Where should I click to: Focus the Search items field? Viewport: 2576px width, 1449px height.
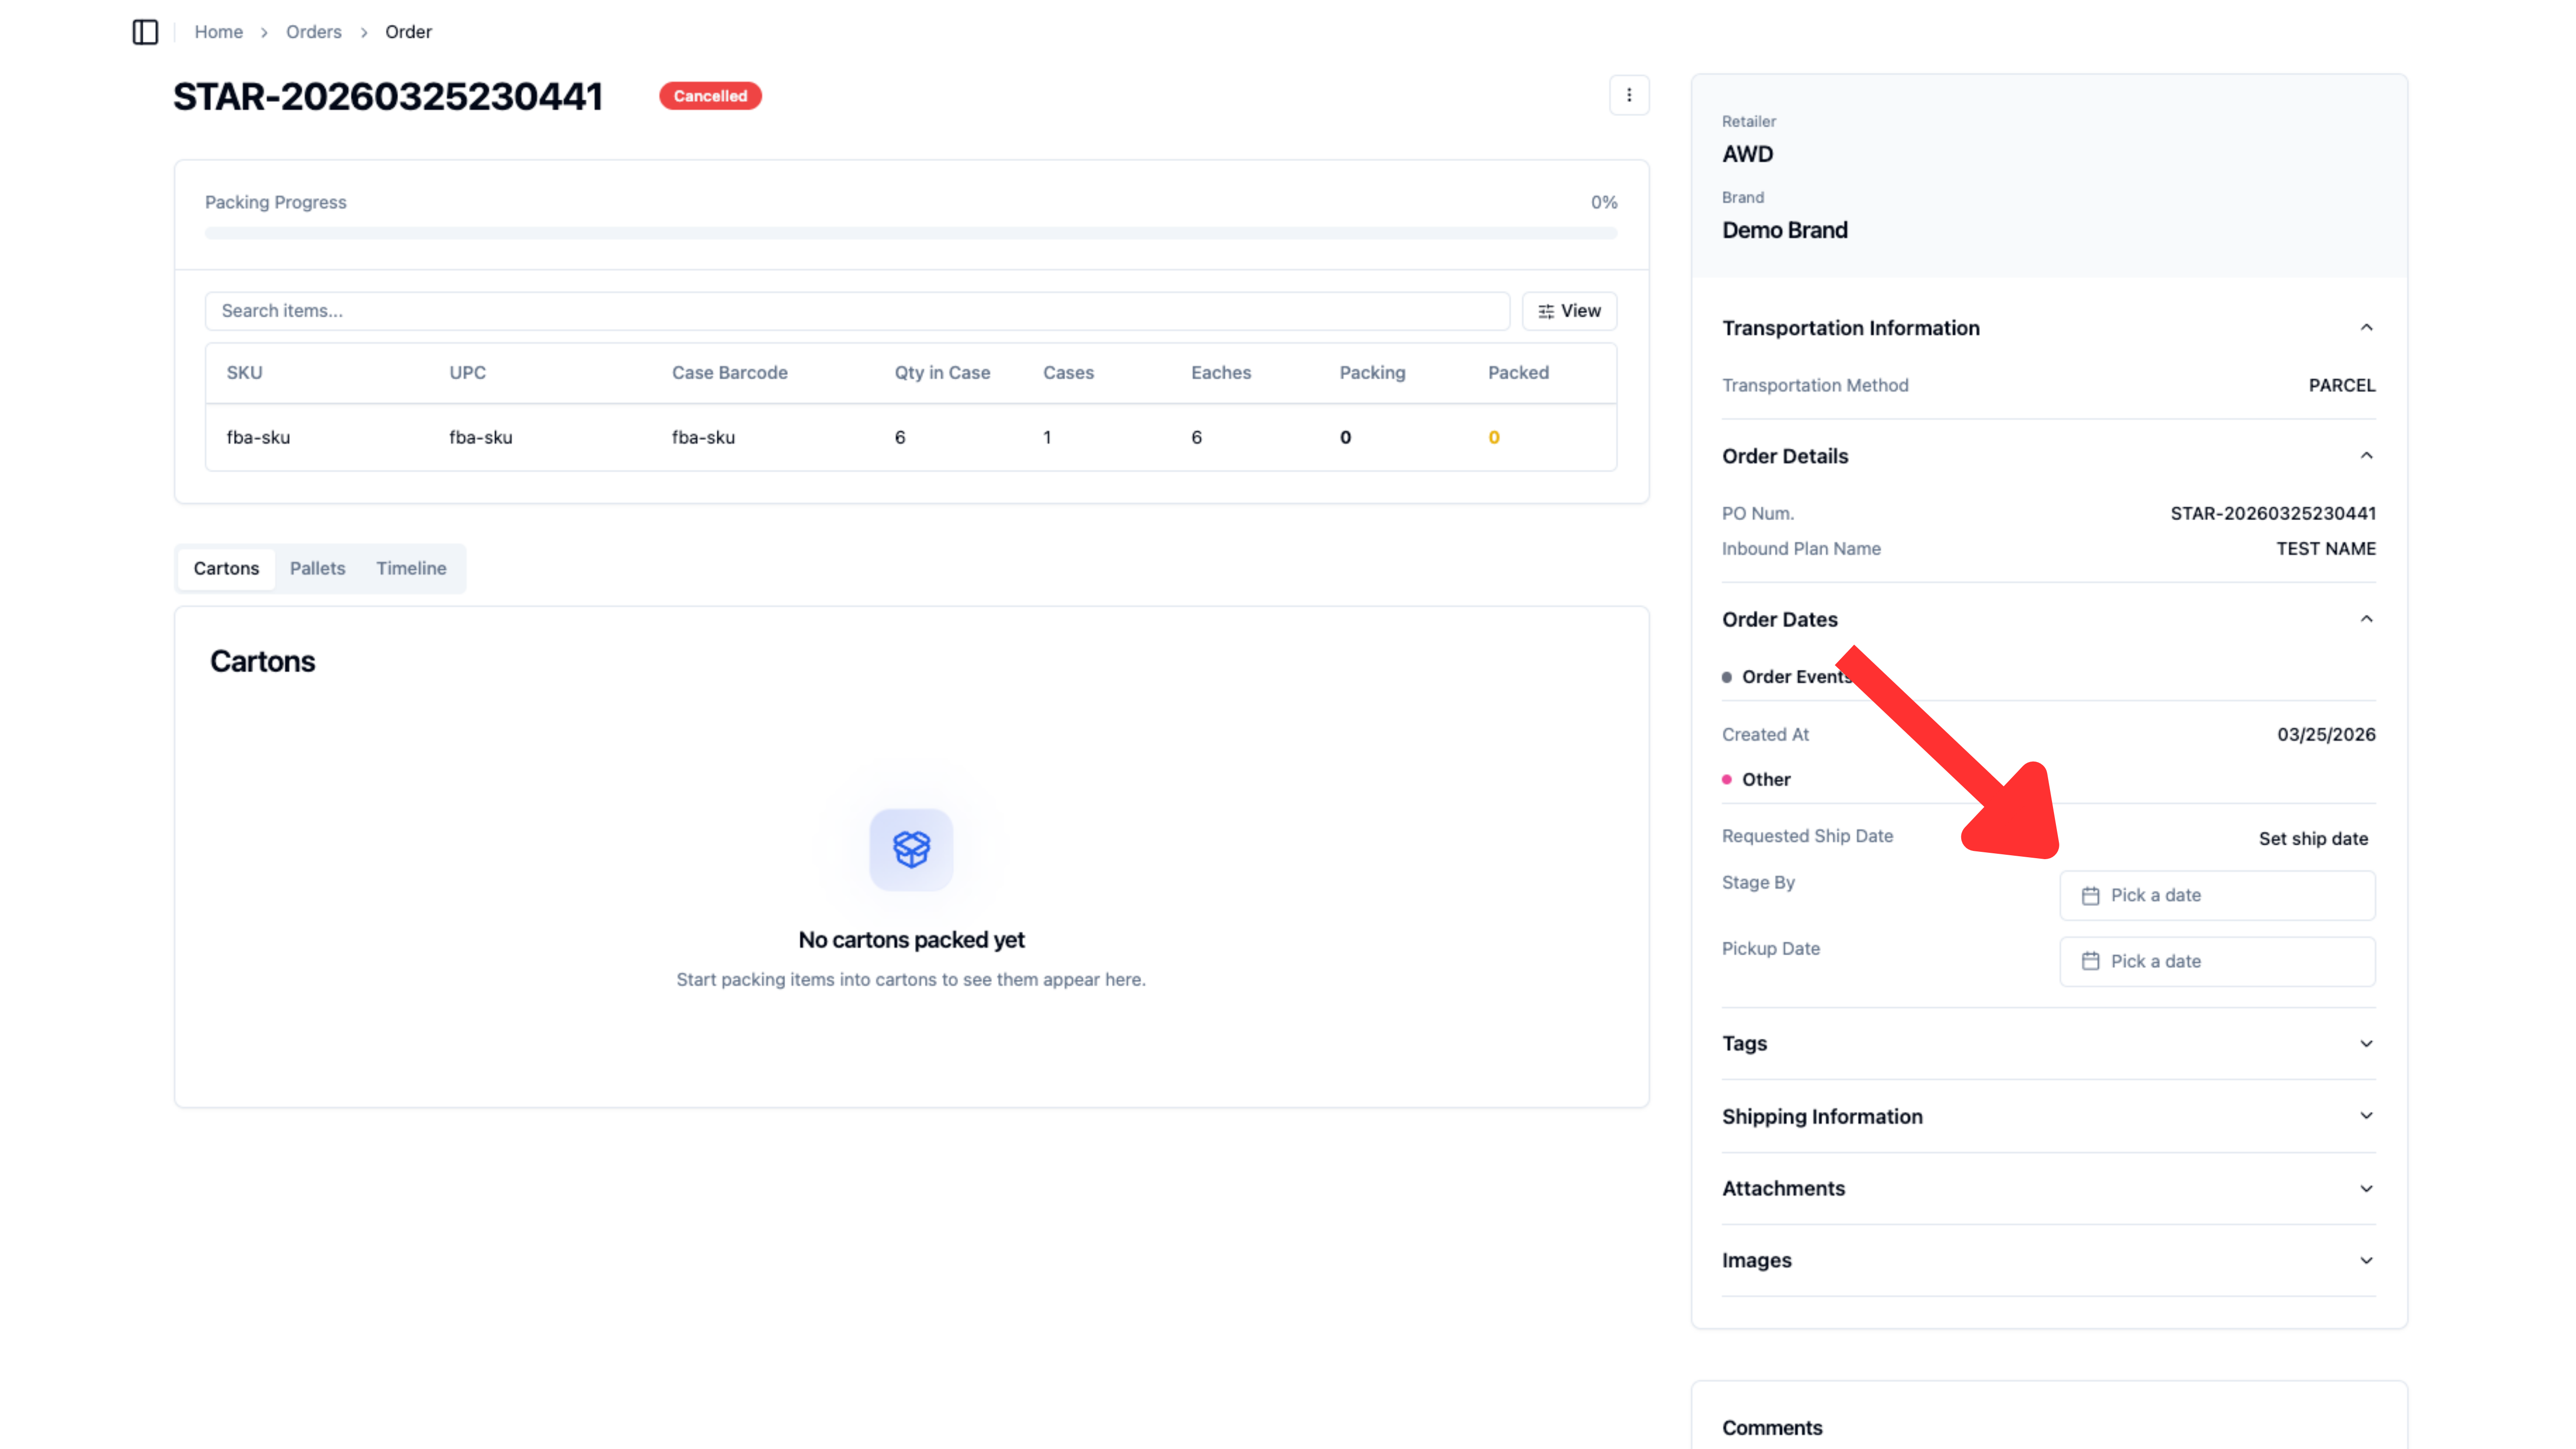(x=857, y=311)
